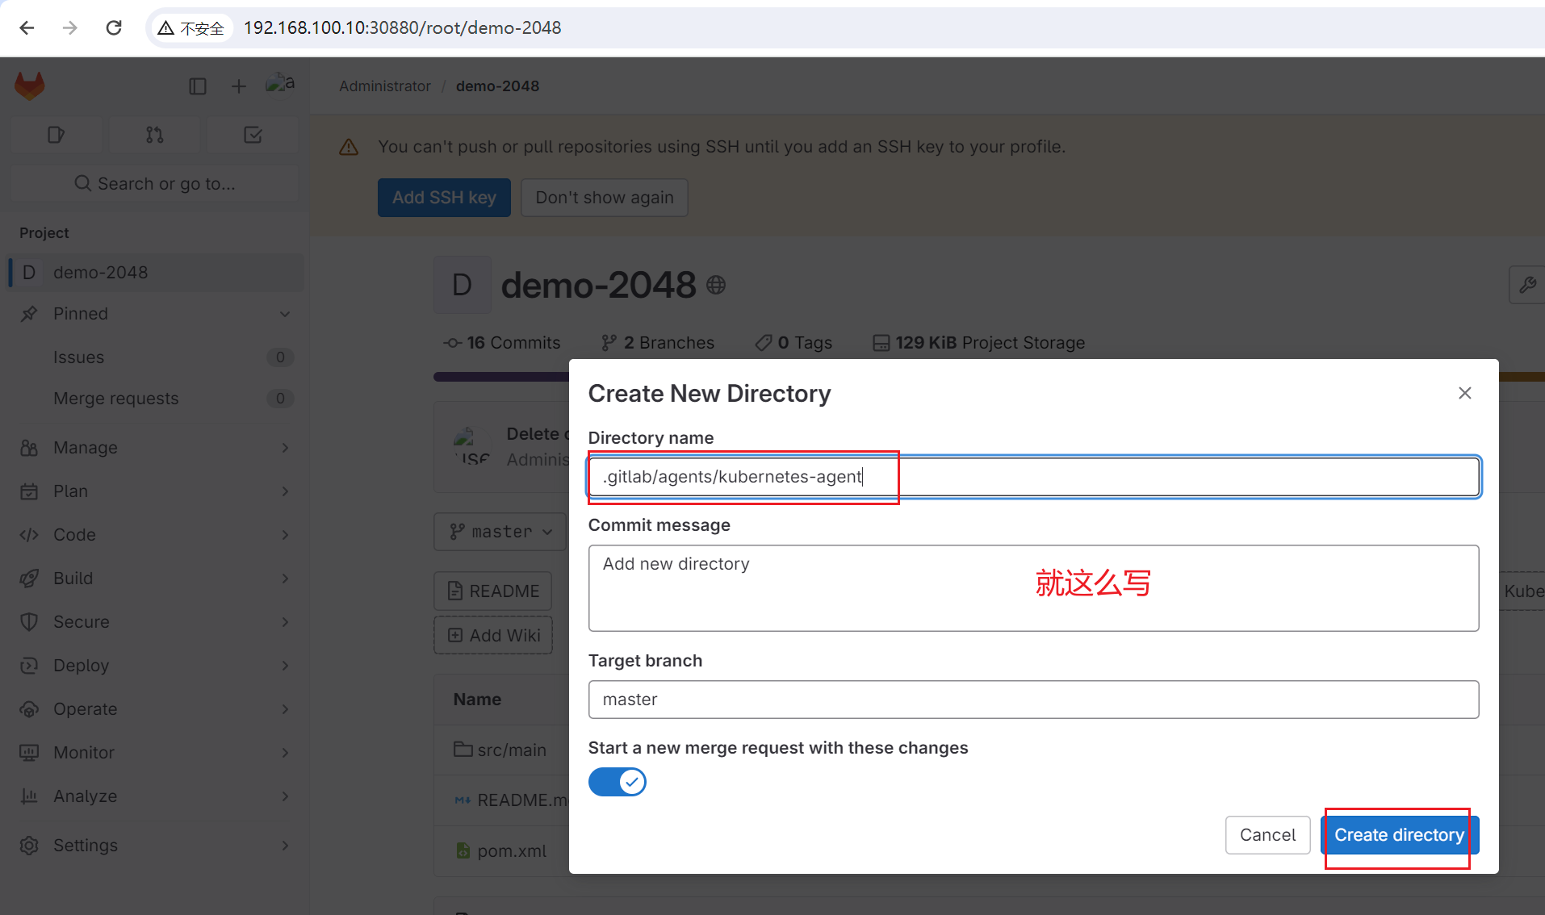Reload the page in browser

point(114,28)
